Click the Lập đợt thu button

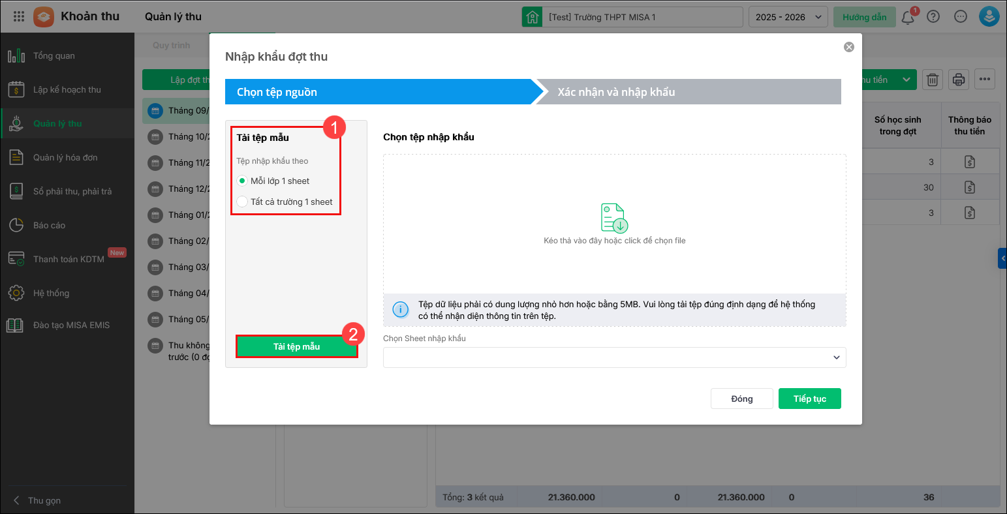pos(176,80)
